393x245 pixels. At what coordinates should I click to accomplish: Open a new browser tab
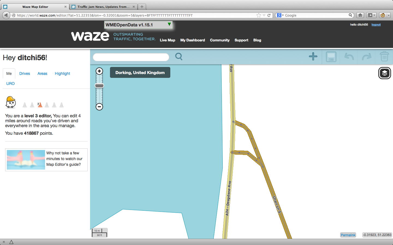point(142,7)
